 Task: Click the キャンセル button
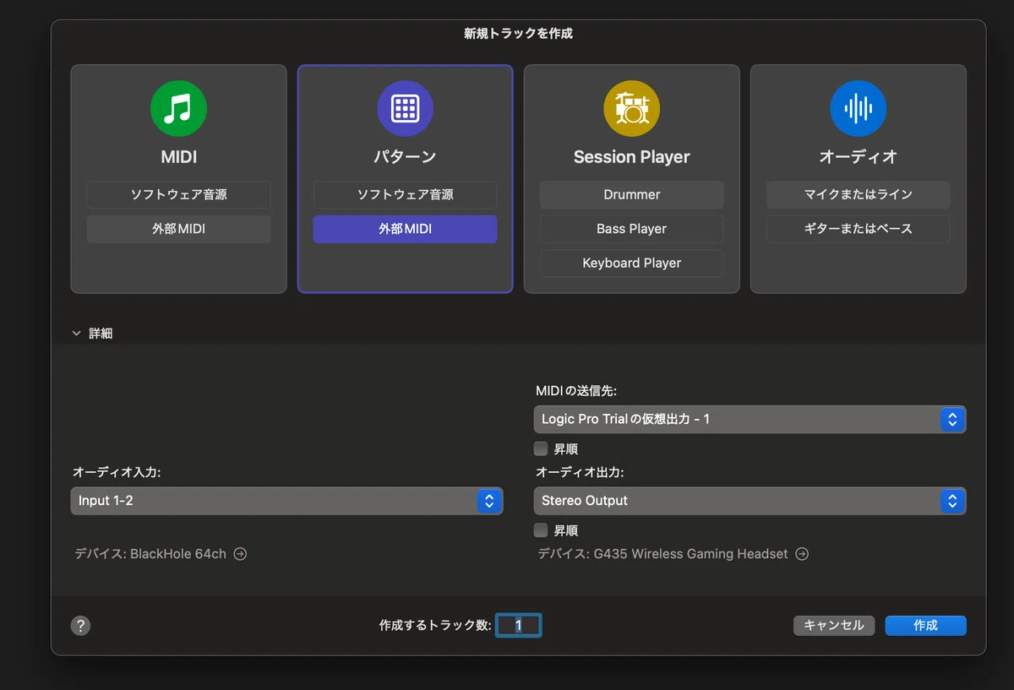tap(834, 625)
